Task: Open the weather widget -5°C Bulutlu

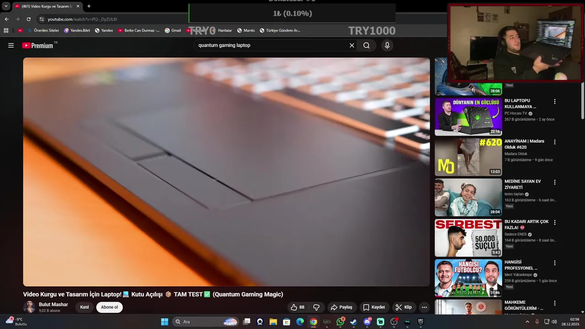Action: tap(16, 322)
